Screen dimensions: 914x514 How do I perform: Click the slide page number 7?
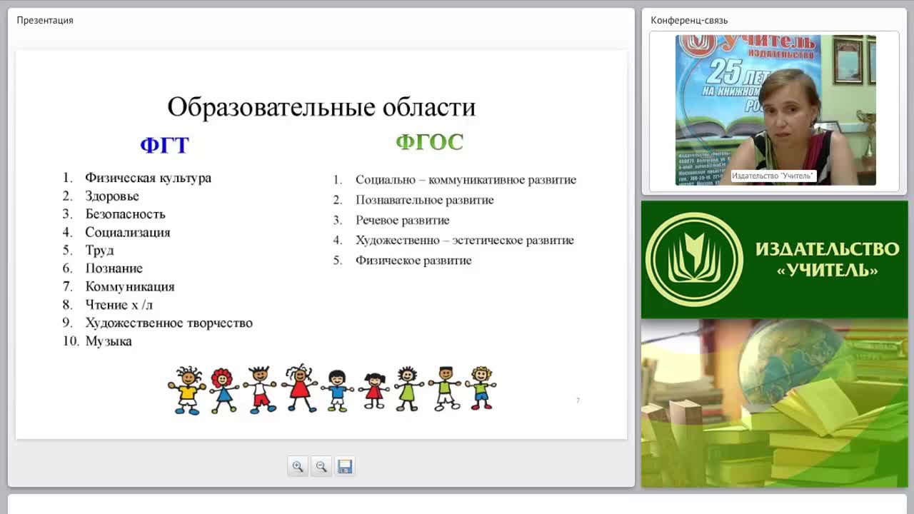[578, 400]
